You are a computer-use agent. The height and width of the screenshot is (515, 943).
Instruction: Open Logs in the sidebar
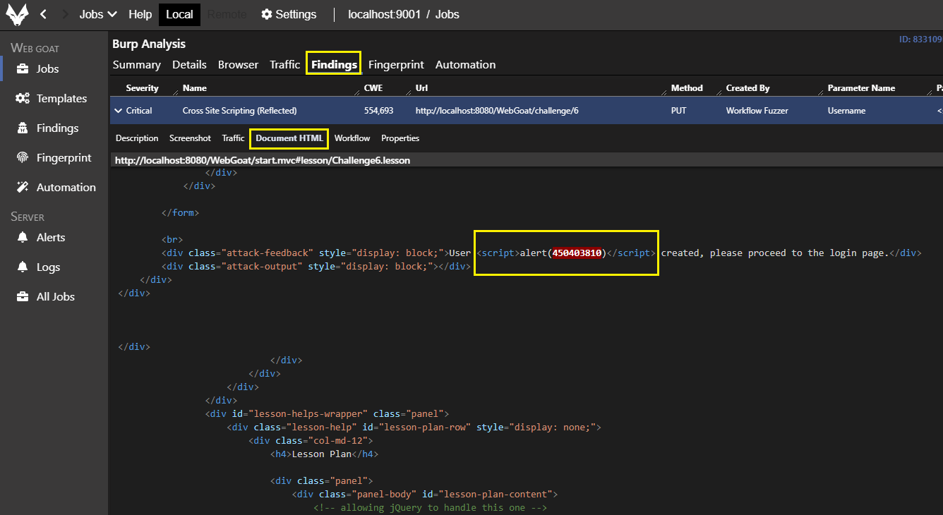(48, 267)
